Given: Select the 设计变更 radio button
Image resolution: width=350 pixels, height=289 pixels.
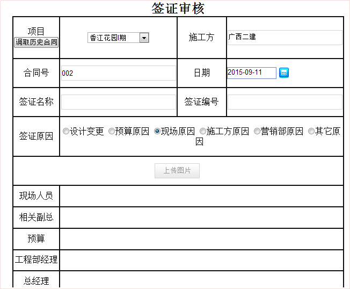Looking at the screenshot, I should coord(66,131).
